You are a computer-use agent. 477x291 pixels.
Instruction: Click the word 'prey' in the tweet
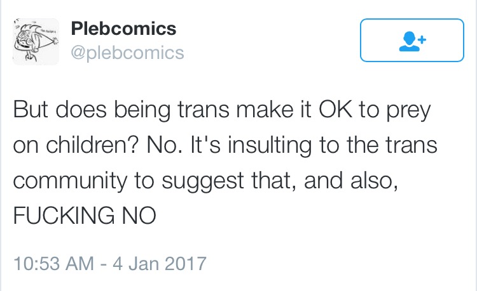pyautogui.click(x=408, y=111)
